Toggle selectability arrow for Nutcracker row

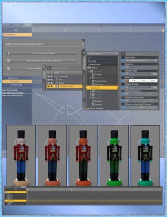coord(52,76)
